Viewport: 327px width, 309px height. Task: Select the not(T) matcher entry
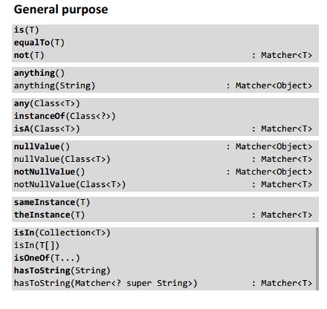29,55
